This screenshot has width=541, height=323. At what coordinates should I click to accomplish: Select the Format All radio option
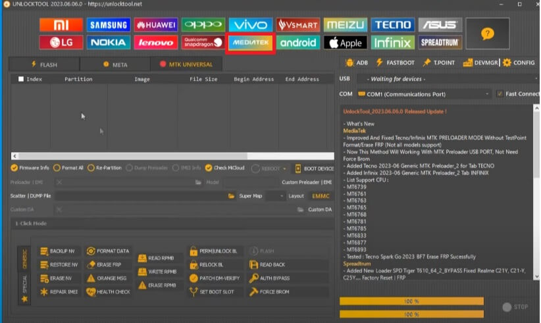tap(57, 168)
